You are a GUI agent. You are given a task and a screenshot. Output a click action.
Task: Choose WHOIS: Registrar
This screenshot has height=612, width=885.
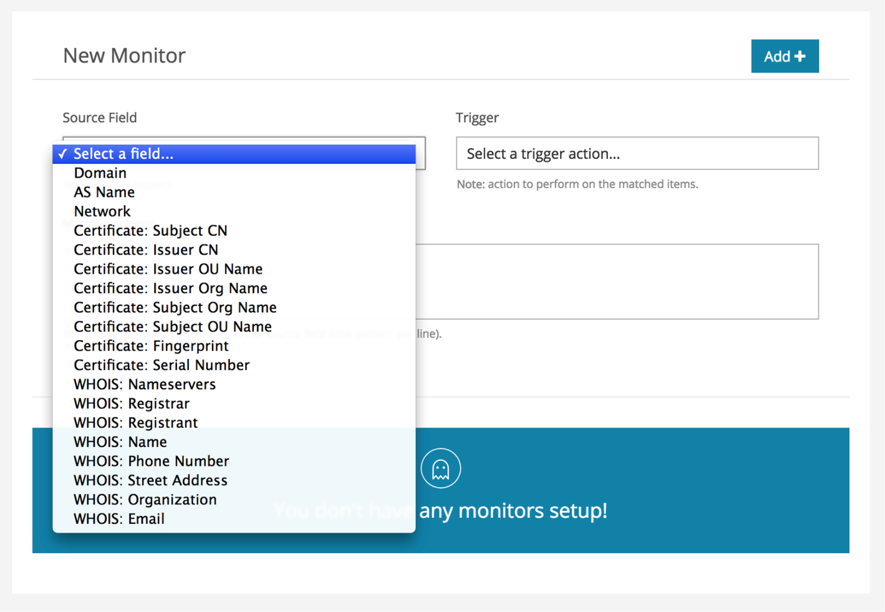click(x=234, y=403)
